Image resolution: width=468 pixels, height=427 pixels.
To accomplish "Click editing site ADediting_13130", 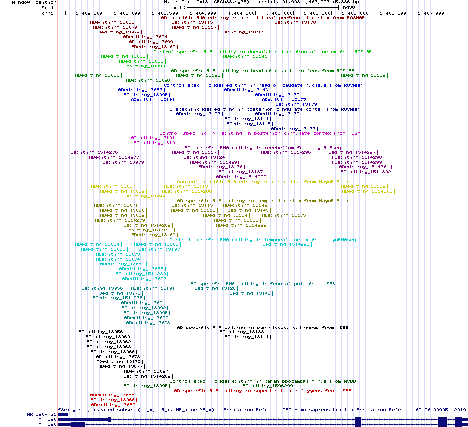I will (x=222, y=167).
